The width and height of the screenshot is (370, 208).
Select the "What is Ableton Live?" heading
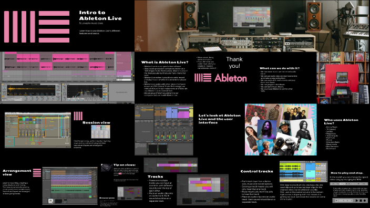[165, 63]
